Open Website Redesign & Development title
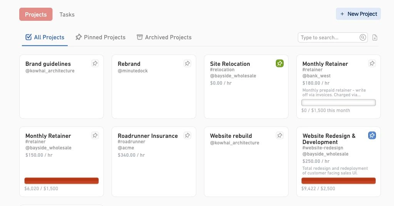 click(329, 139)
